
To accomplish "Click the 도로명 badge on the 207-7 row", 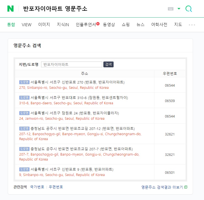I will (24, 149).
